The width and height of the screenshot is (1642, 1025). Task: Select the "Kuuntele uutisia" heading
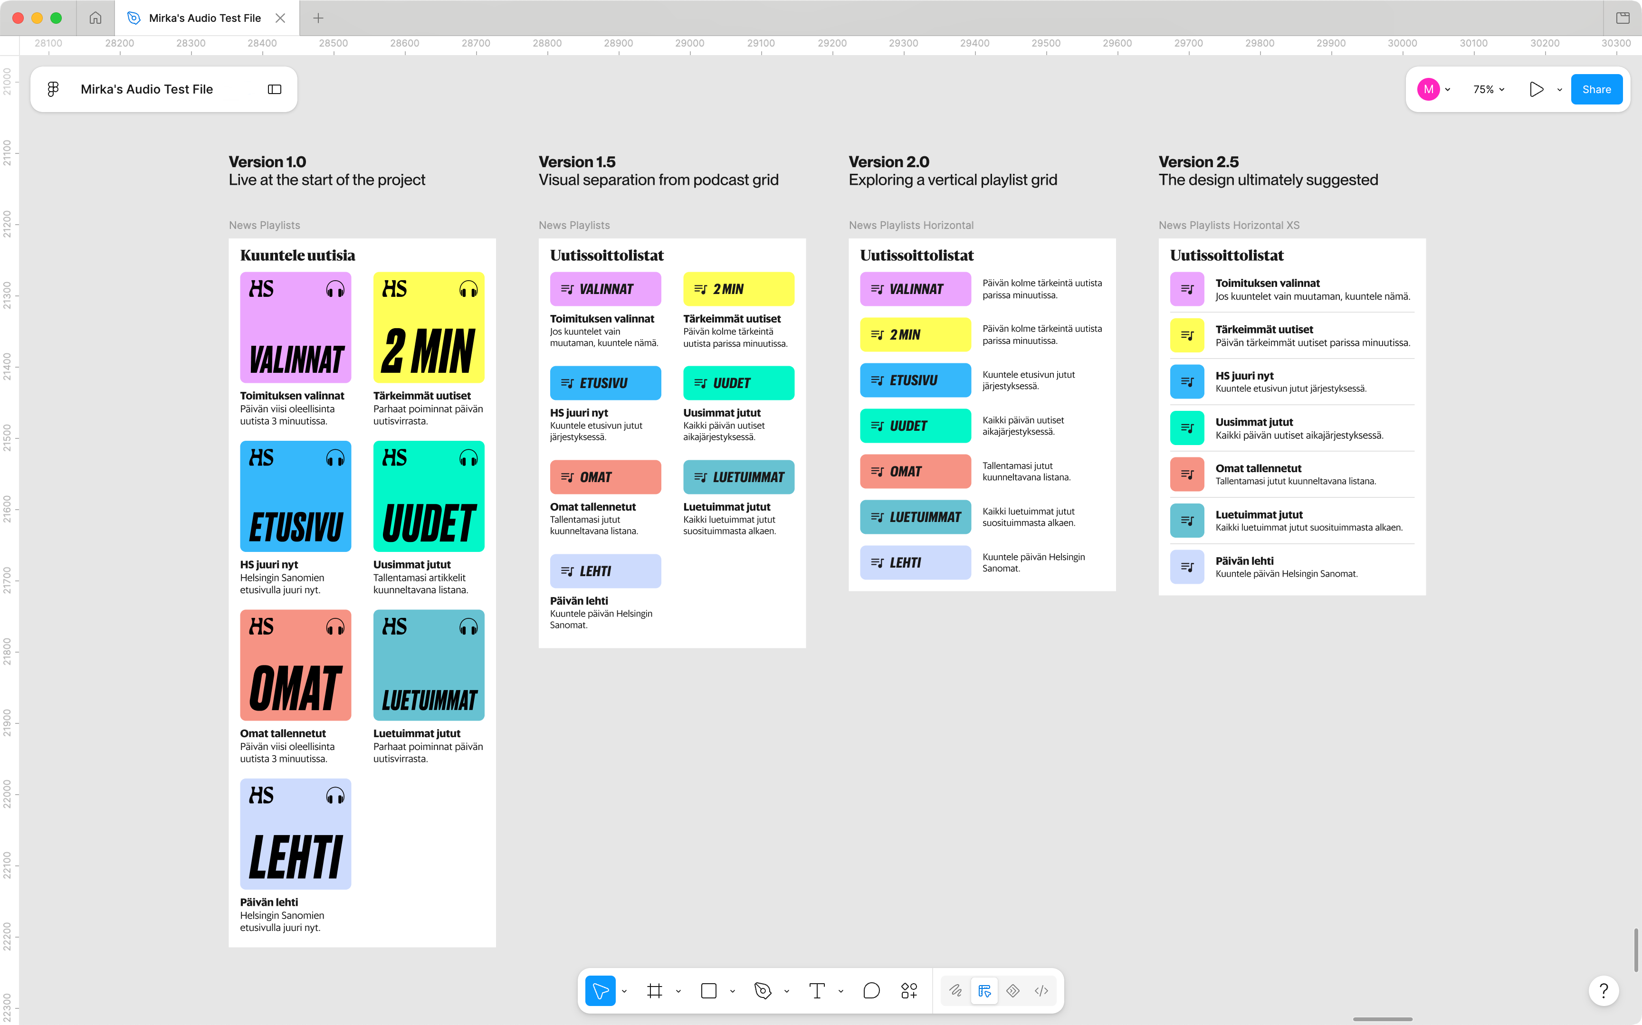tap(297, 255)
